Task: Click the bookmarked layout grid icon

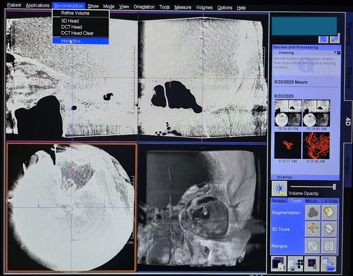Action: tap(312, 264)
